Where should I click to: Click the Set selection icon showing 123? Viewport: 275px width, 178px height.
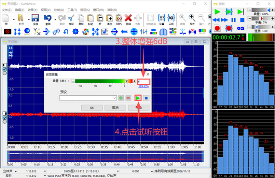[161, 19]
